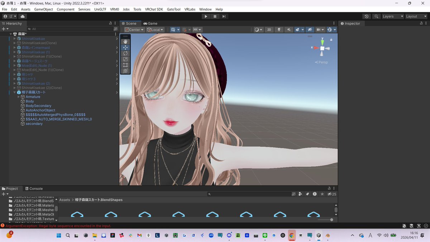This screenshot has height=242, width=430.
Task: Expand 森羅レインmermaid in Hierarchy
Action: tap(15, 47)
